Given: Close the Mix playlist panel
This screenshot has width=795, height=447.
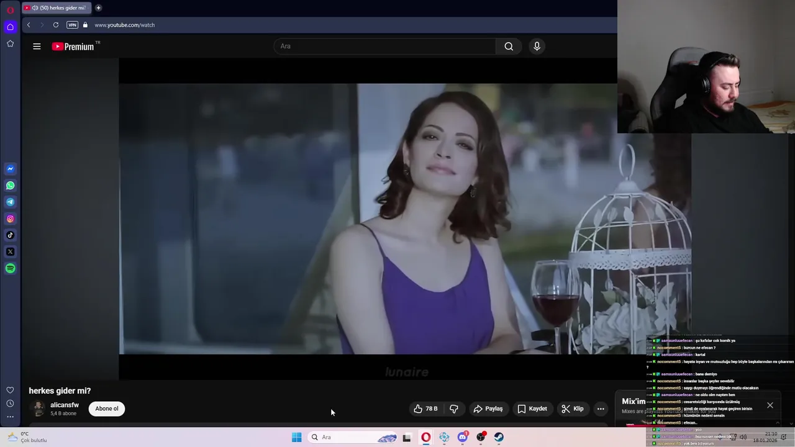Looking at the screenshot, I should (x=770, y=405).
